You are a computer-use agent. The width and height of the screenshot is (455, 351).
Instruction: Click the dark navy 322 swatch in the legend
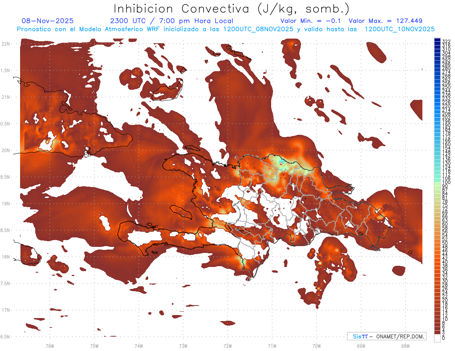[437, 40]
